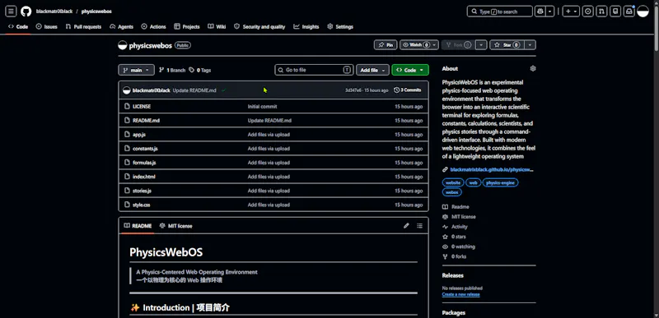Open pull requests icon in top header

[601, 12]
